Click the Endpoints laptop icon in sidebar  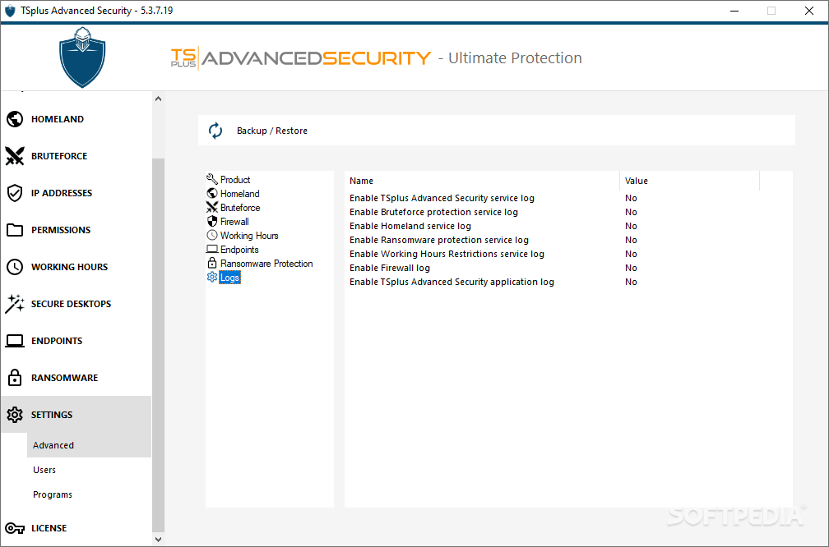pos(15,341)
